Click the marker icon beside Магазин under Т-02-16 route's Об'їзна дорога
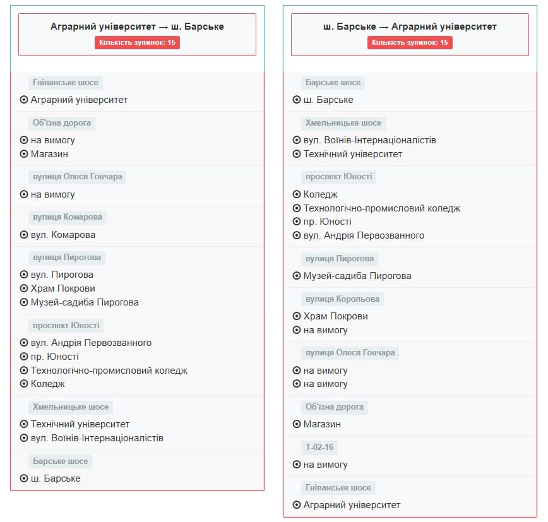Viewport: 548px width, 522px height. [297, 424]
